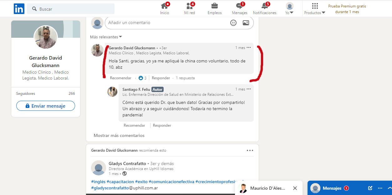Click the public globe visibility icon
392x195 pixels.
click(125, 174)
